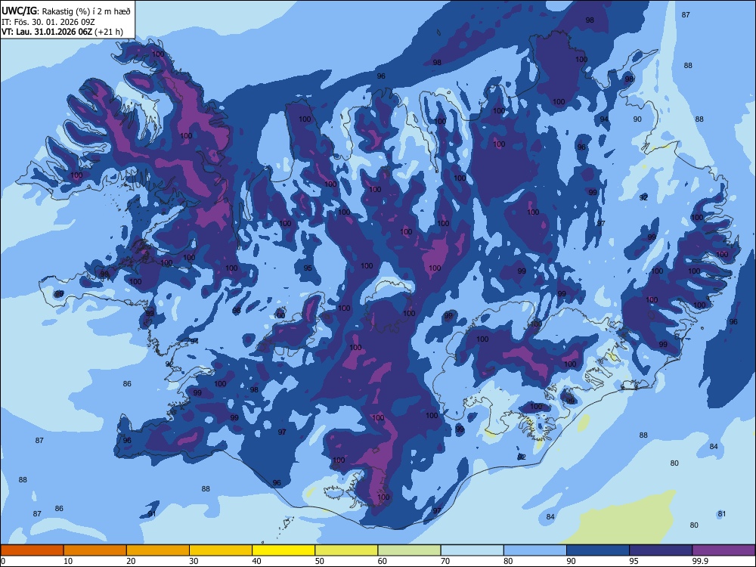Select the 20–30 legend color swatch

[158, 550]
